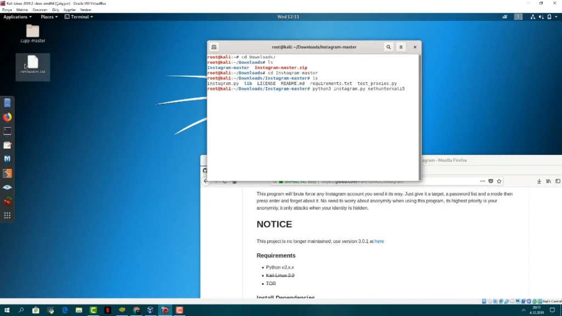The height and width of the screenshot is (316, 562).
Task: Open the text editor dock icon
Action: pyautogui.click(x=7, y=145)
